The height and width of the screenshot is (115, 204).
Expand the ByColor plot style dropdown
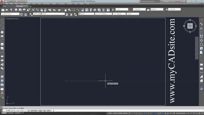138,14
